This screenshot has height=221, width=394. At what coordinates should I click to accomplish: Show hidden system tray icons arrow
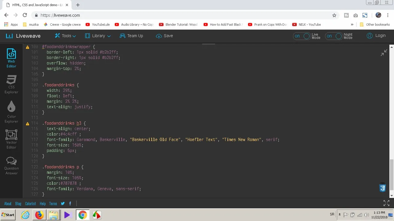tap(340, 215)
